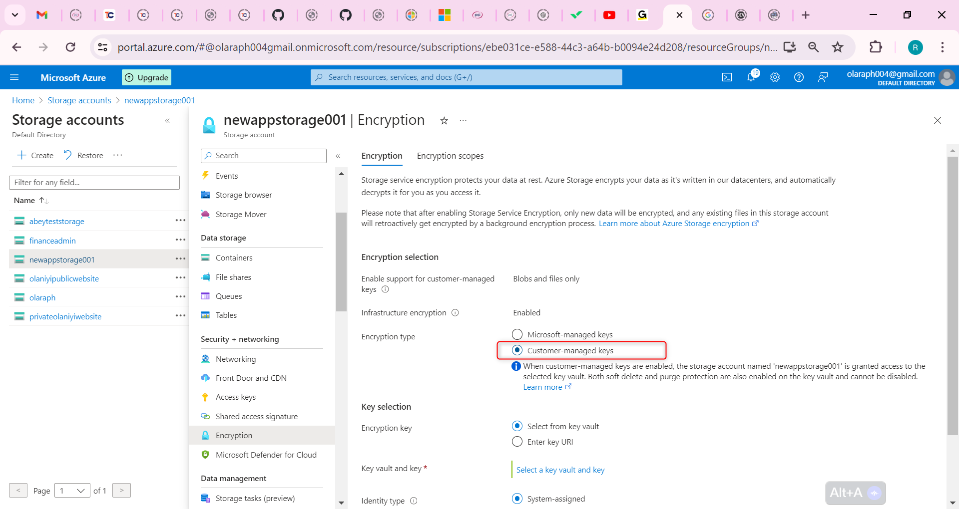The width and height of the screenshot is (959, 509).
Task: Select System-assigned identity type
Action: click(517, 498)
